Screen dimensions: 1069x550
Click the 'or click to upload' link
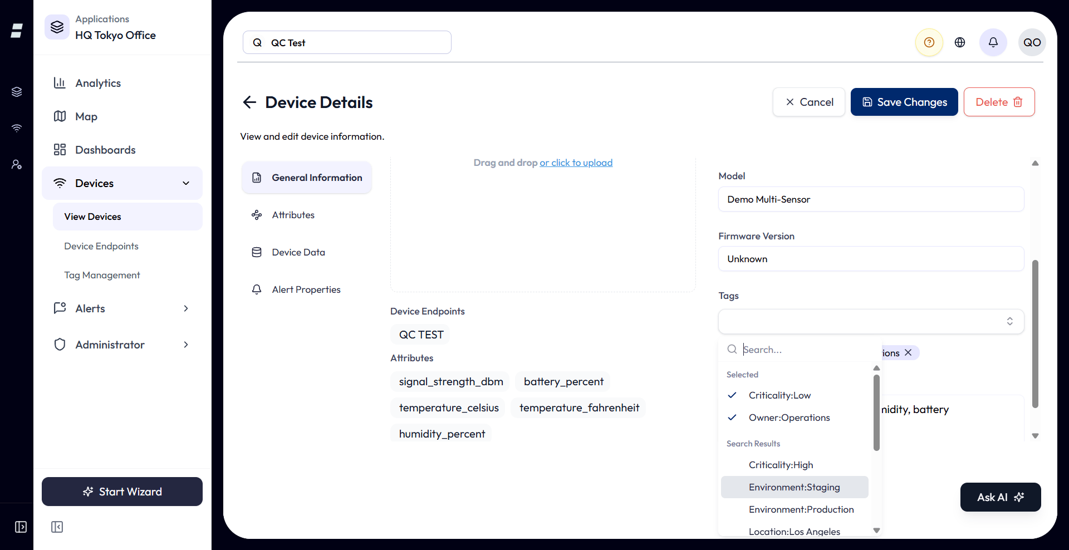click(x=576, y=163)
